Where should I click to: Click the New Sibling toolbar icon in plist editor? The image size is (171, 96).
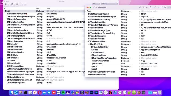coord(12,4)
